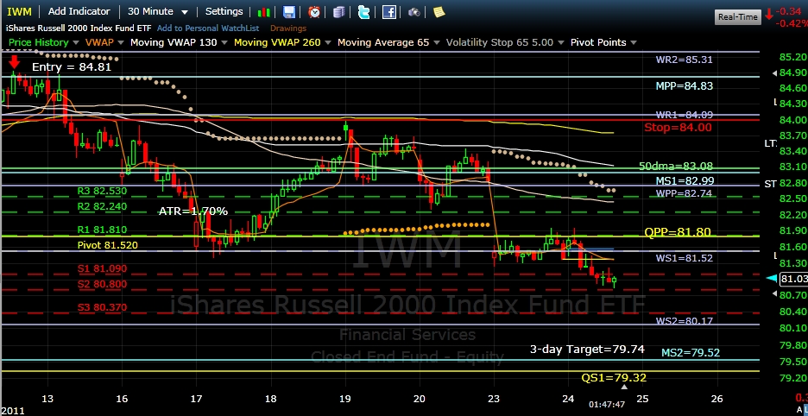808x416 pixels.
Task: Click the WS2=80.17 label
Action: point(684,321)
